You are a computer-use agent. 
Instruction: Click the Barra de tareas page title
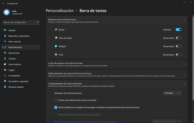click(x=93, y=11)
